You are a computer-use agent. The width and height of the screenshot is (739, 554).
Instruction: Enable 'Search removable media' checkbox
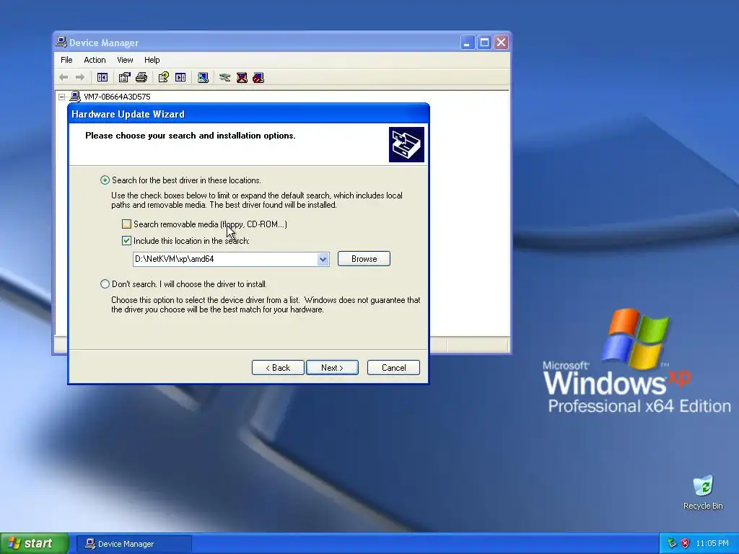tap(126, 224)
